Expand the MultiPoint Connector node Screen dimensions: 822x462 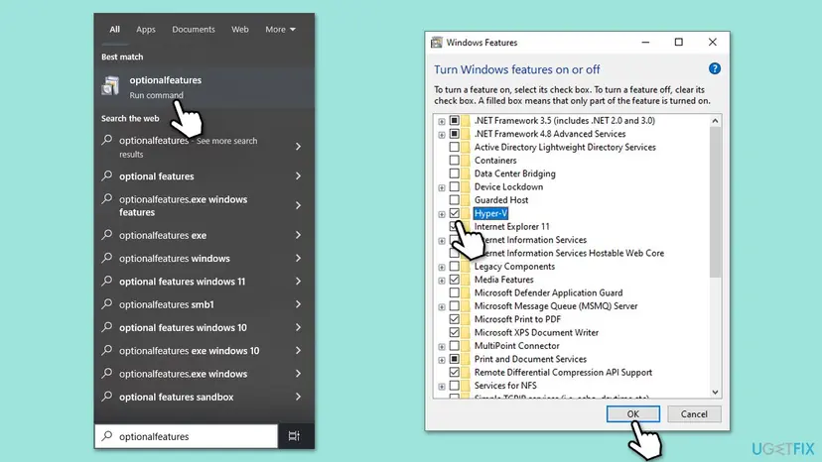point(442,347)
